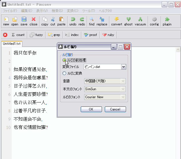
Task: Click line 7 text 也许认识某一人
Action: click(x=30, y=102)
